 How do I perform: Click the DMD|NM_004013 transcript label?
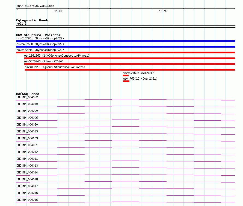pos(27,166)
